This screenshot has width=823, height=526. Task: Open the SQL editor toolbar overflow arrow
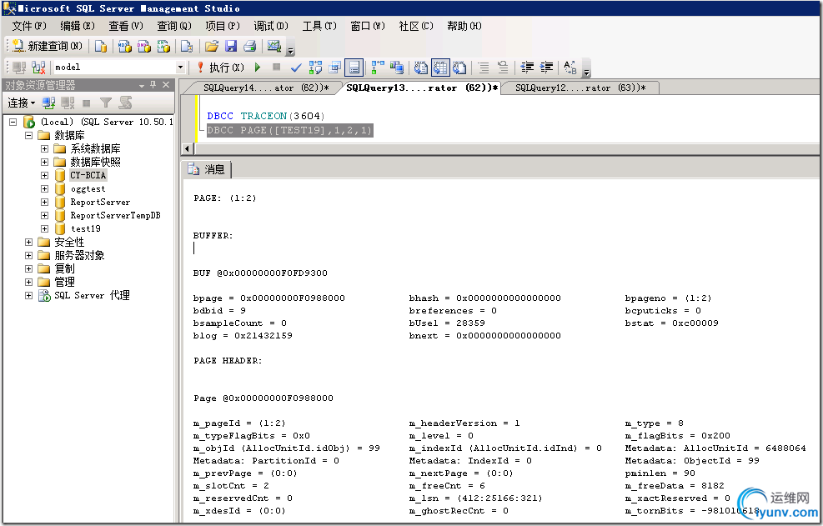587,70
